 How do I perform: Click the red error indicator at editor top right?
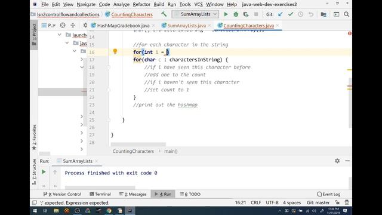350,33
